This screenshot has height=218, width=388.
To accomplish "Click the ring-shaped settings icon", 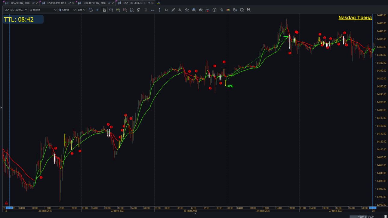I will point(242,10).
